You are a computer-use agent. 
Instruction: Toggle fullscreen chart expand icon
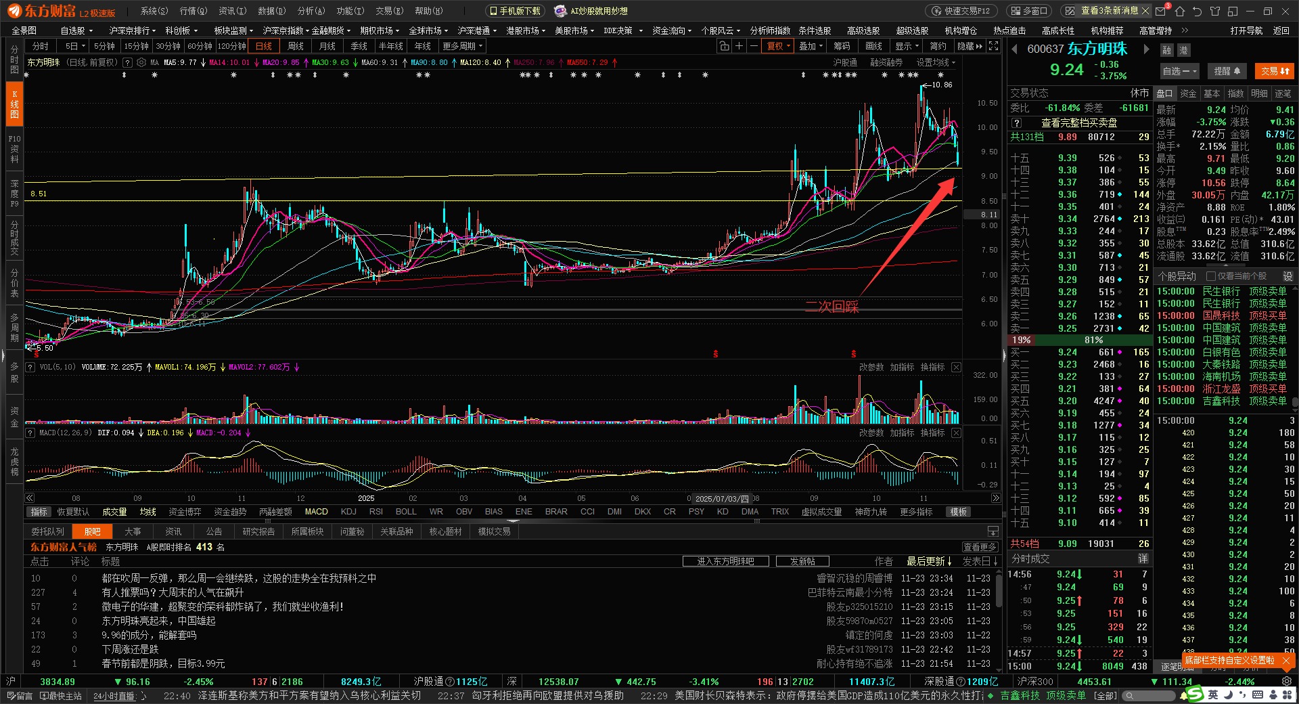click(993, 46)
